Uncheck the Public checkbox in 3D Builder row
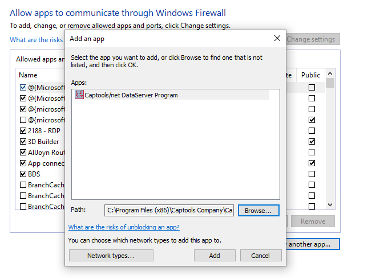Viewport: 372px width, 279px height. (312, 142)
